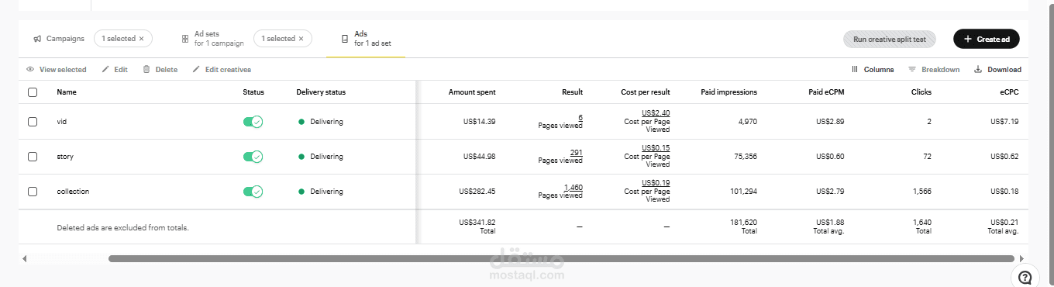
Task: Click the View selected eye icon
Action: (x=30, y=70)
